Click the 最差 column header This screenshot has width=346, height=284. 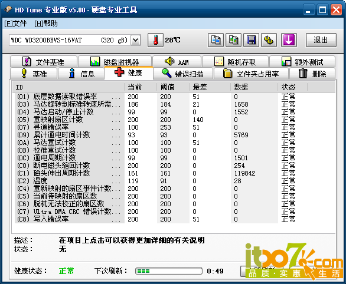(210, 87)
